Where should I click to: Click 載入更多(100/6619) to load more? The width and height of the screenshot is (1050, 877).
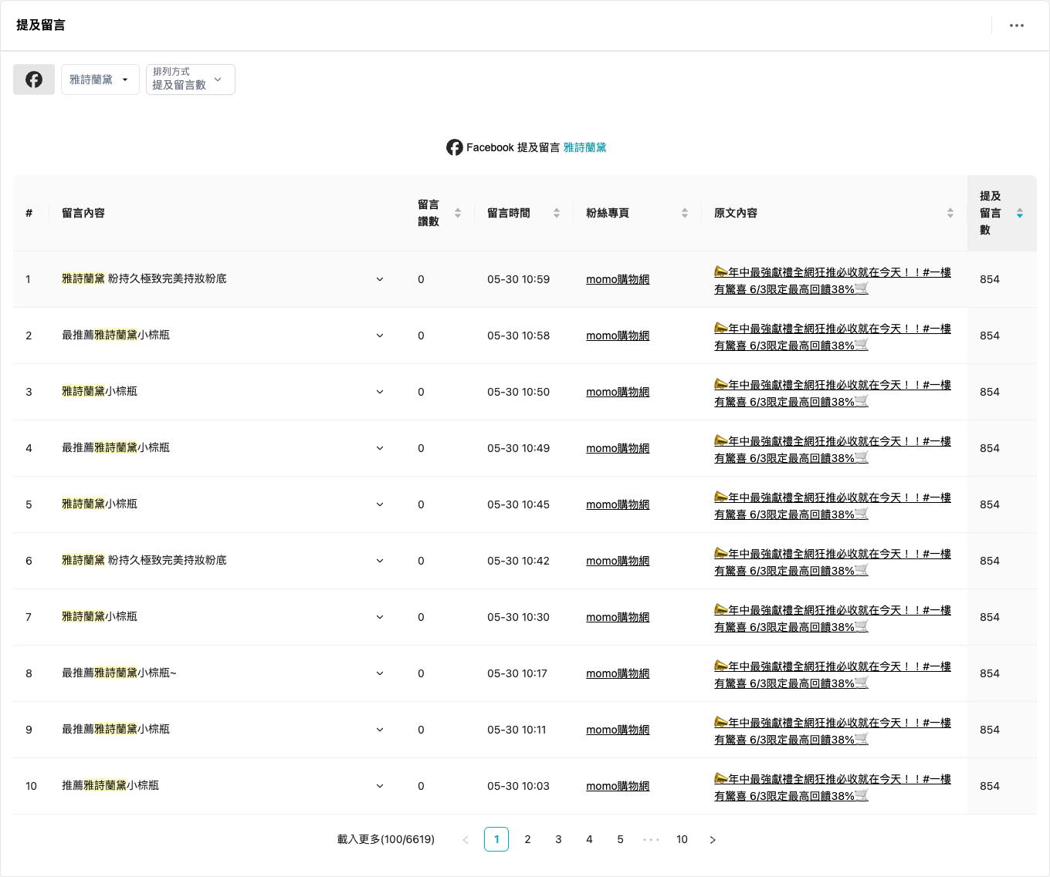click(x=386, y=839)
